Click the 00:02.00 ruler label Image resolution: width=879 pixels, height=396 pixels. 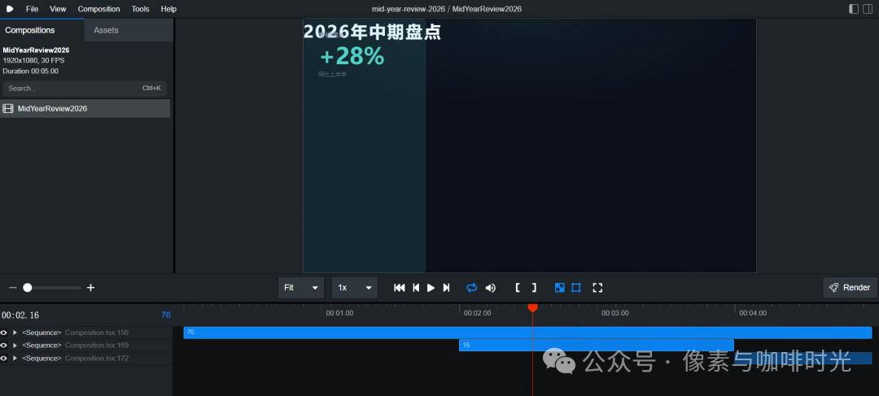pos(478,313)
